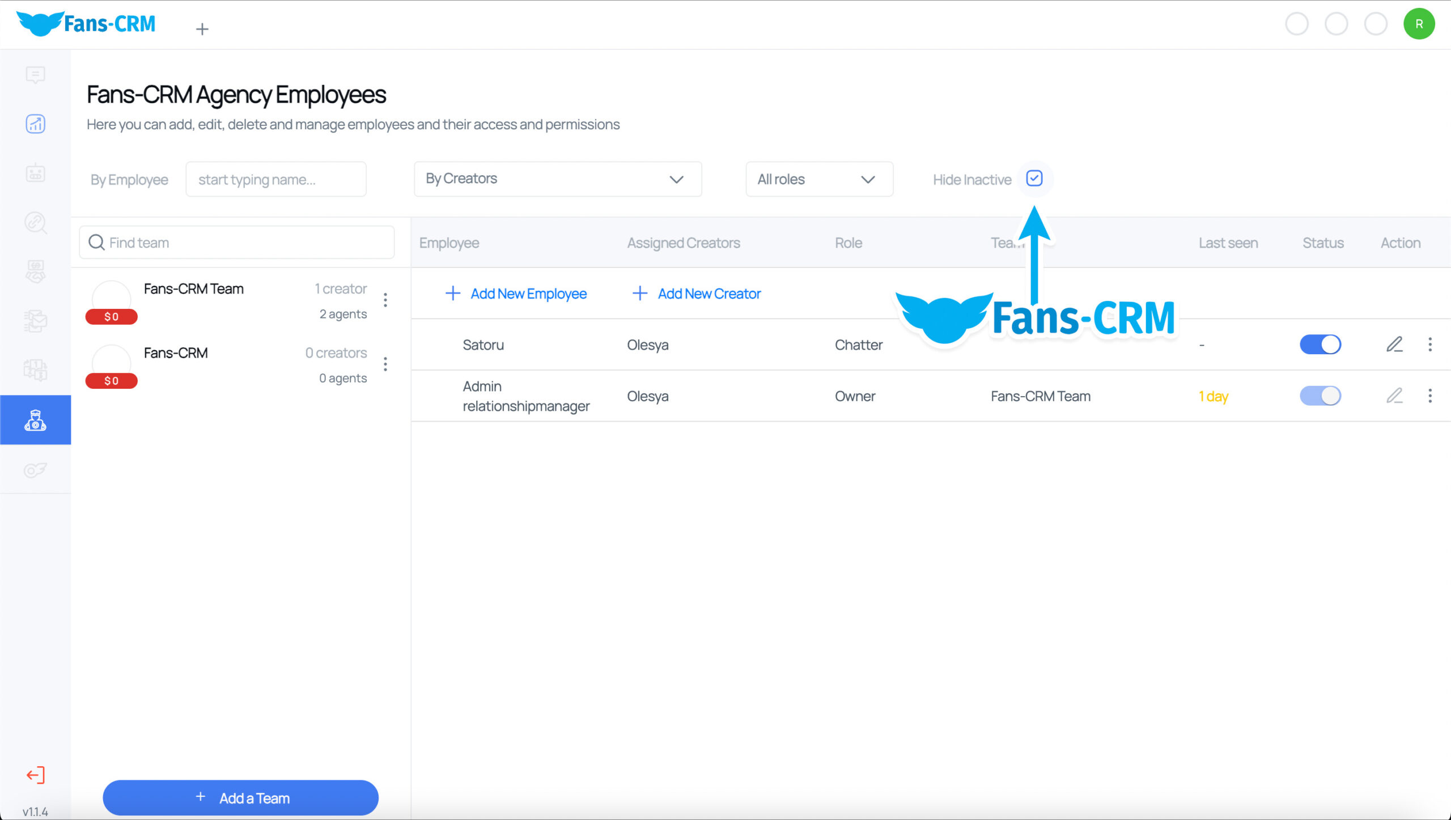Toggle Satoru's status switch

(x=1320, y=345)
